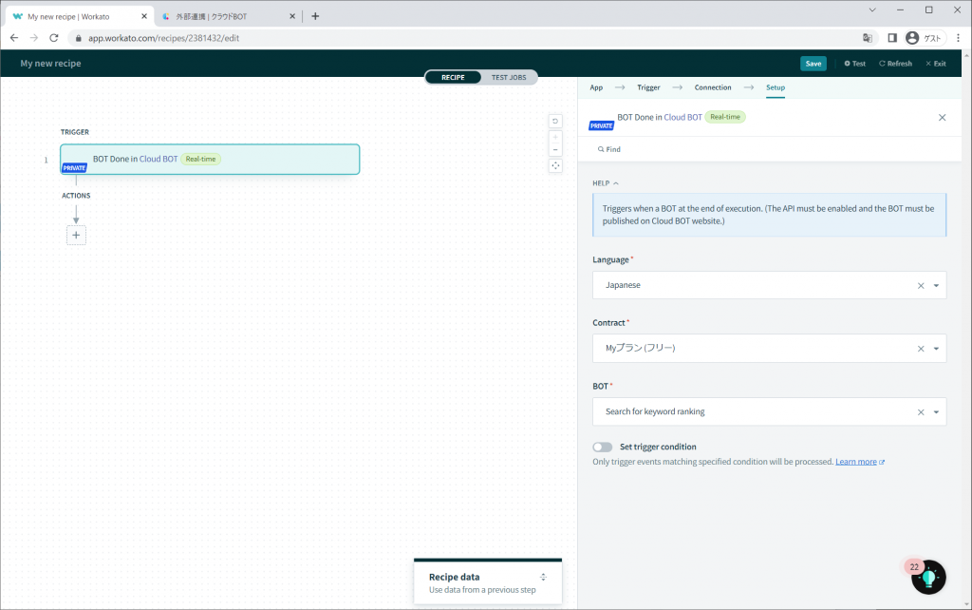The height and width of the screenshot is (610, 972).
Task: Toggle the browser side panel icon
Action: [892, 38]
